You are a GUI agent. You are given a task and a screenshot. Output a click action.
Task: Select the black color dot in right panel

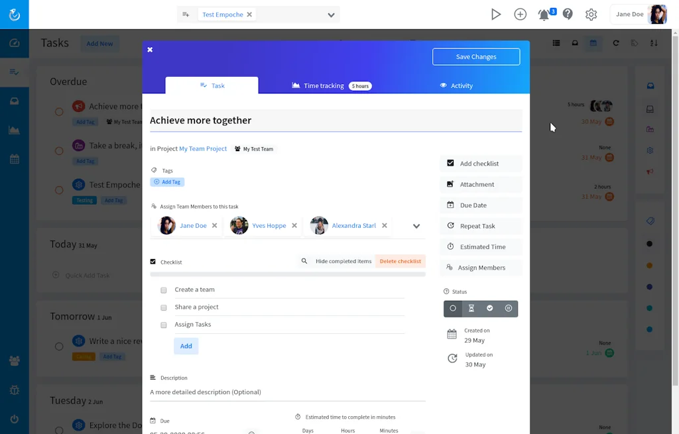coord(650,244)
